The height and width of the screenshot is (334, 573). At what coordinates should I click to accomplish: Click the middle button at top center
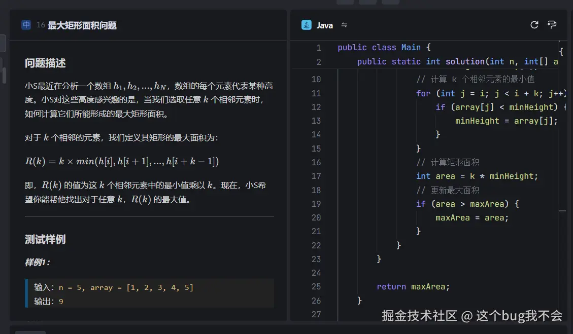click(x=366, y=2)
